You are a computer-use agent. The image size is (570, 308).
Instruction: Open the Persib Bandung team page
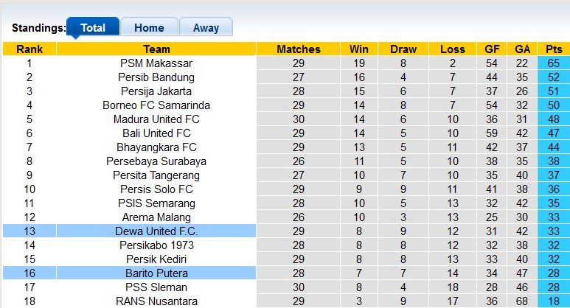156,77
